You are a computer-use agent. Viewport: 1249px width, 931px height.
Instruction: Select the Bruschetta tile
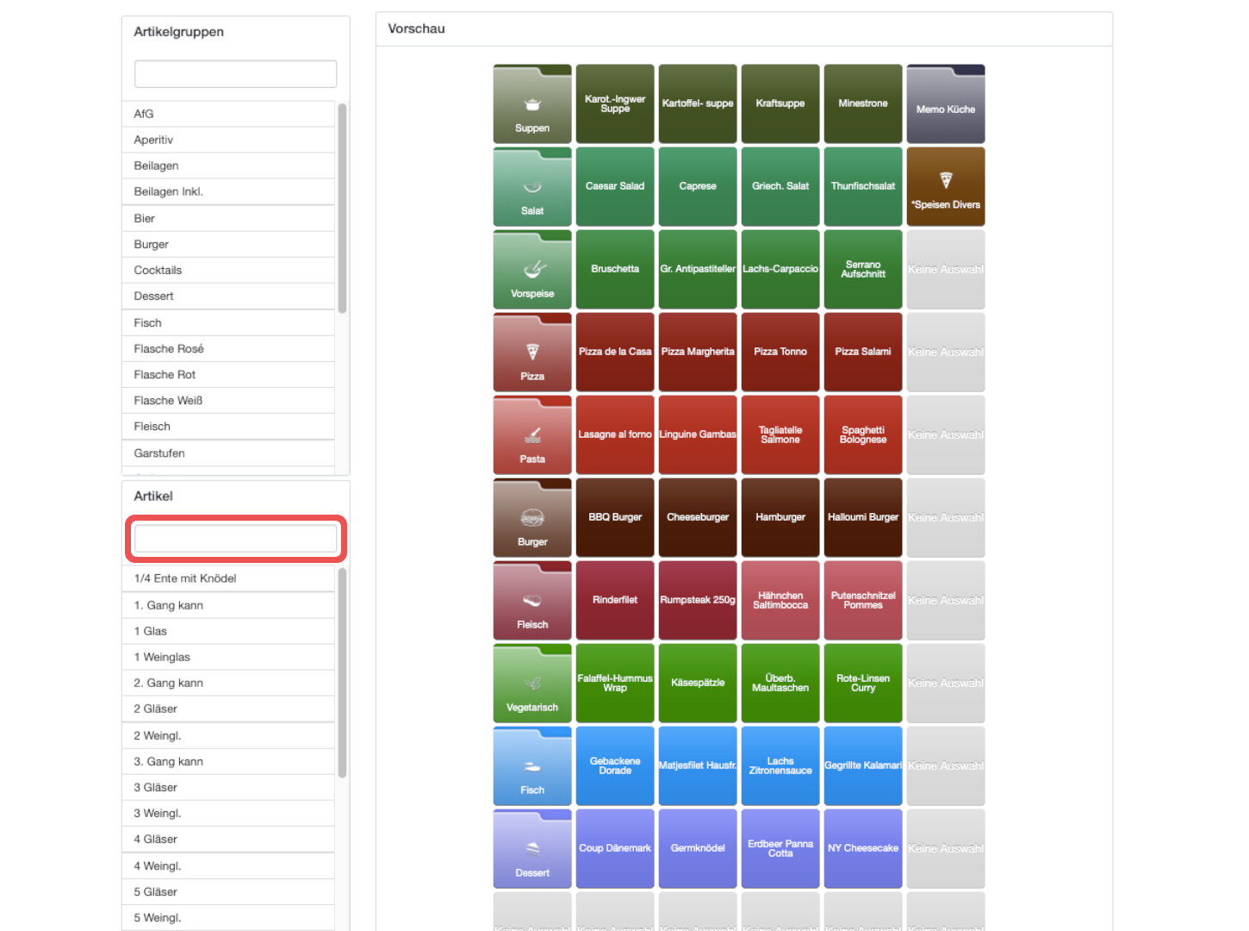(615, 269)
